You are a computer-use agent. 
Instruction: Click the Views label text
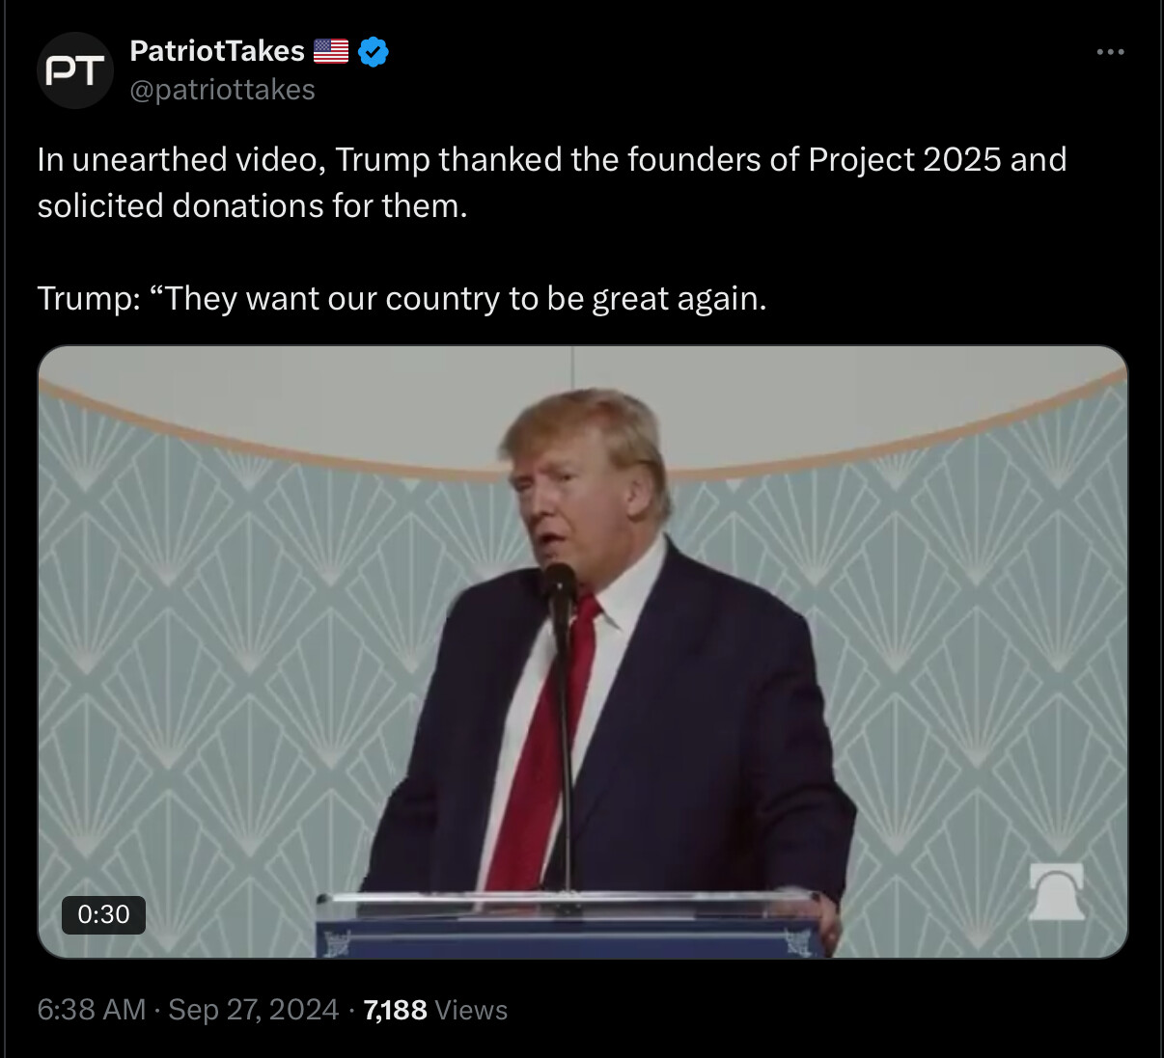click(471, 1010)
